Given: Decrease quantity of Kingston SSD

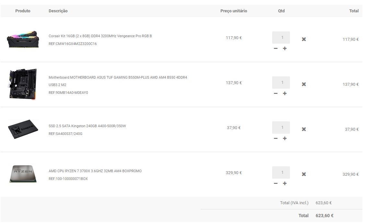Looking at the screenshot, I should 276,138.
